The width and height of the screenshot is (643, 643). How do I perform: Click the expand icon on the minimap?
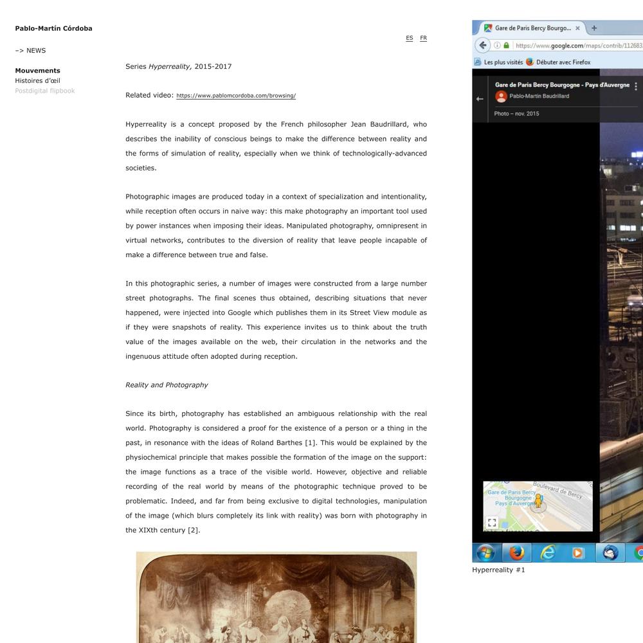click(492, 522)
